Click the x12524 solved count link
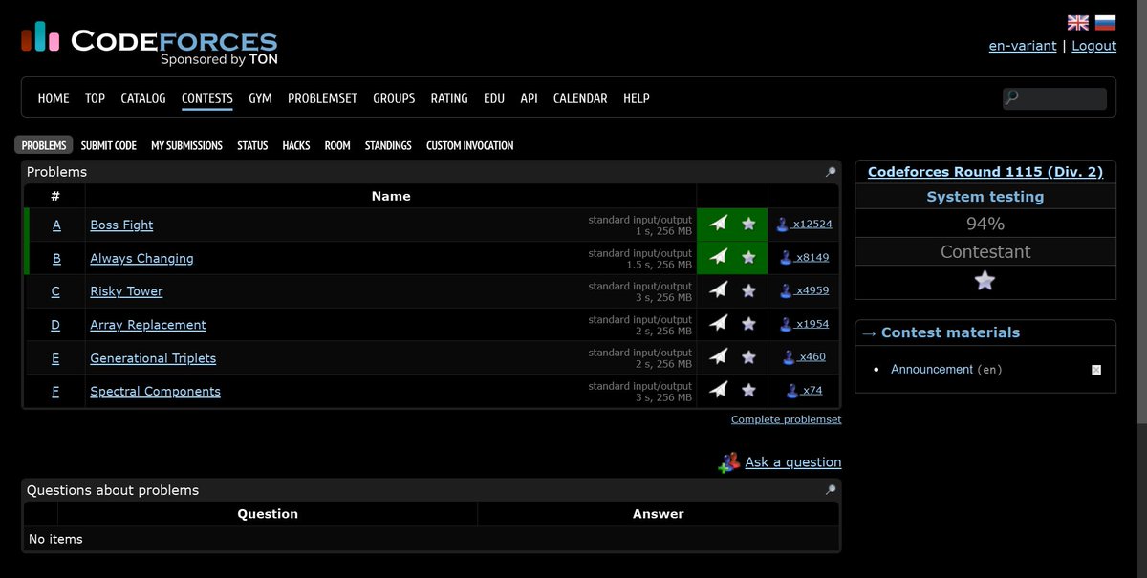Image resolution: width=1147 pixels, height=578 pixels. tap(812, 225)
